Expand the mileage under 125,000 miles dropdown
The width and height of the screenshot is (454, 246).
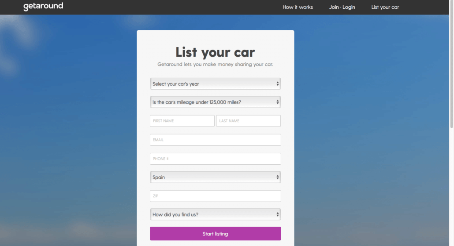tap(215, 102)
